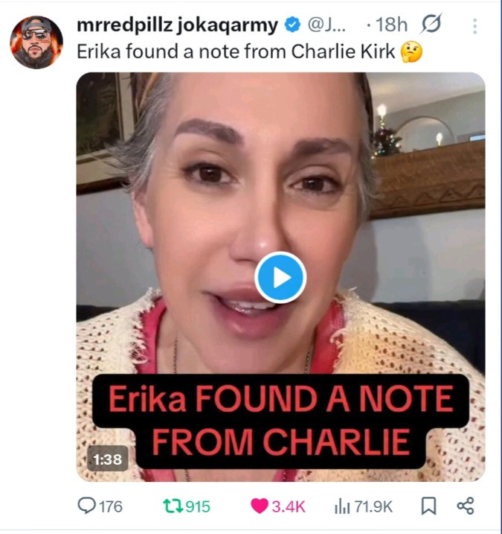Open the post via 18h timestamp
Image resolution: width=502 pixels, height=534 pixels.
(391, 25)
